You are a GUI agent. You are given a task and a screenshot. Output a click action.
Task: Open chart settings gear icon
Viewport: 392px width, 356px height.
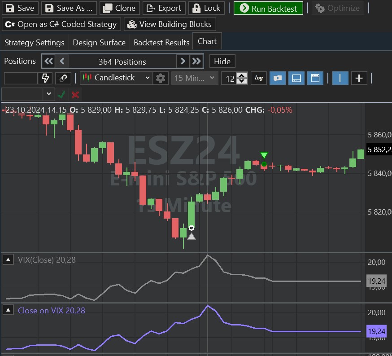[x=161, y=78]
